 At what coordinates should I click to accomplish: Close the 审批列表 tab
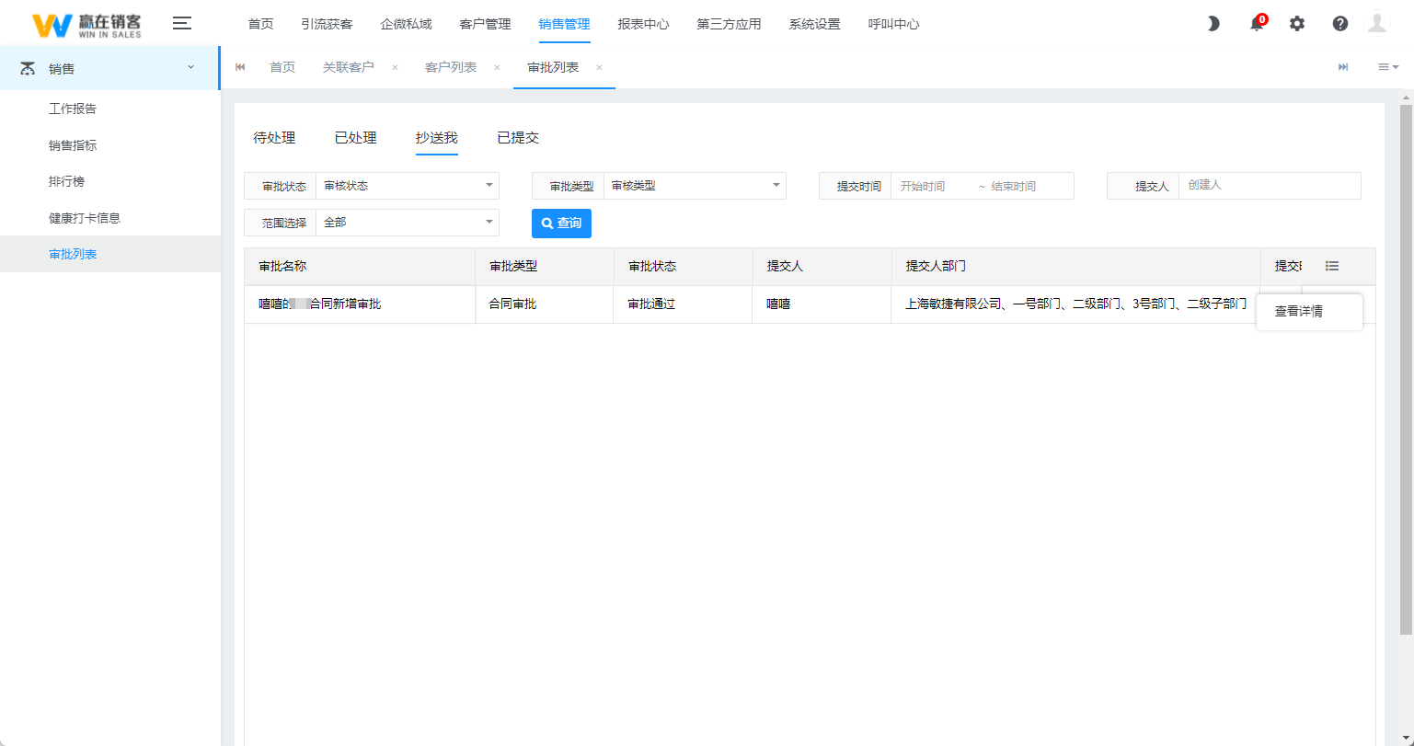tap(599, 67)
